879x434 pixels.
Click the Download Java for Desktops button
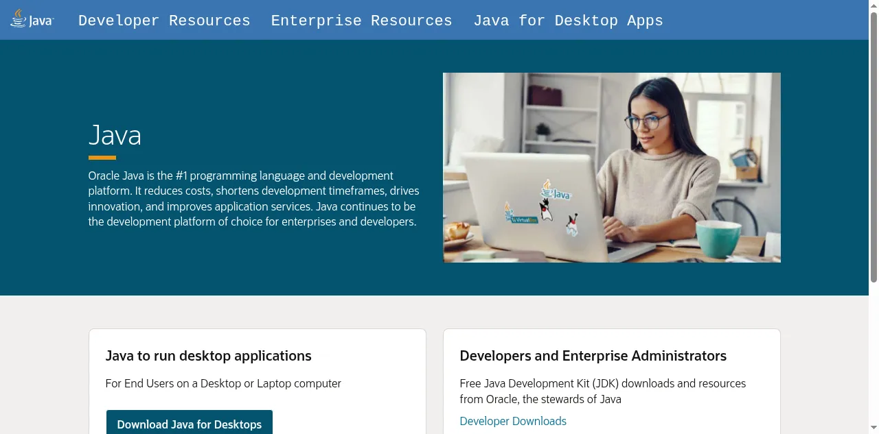click(190, 423)
